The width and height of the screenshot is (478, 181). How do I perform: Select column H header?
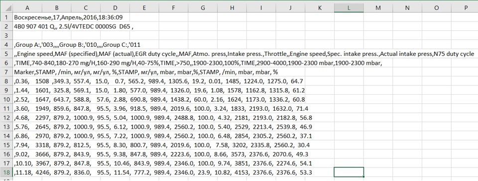(x=232, y=8)
